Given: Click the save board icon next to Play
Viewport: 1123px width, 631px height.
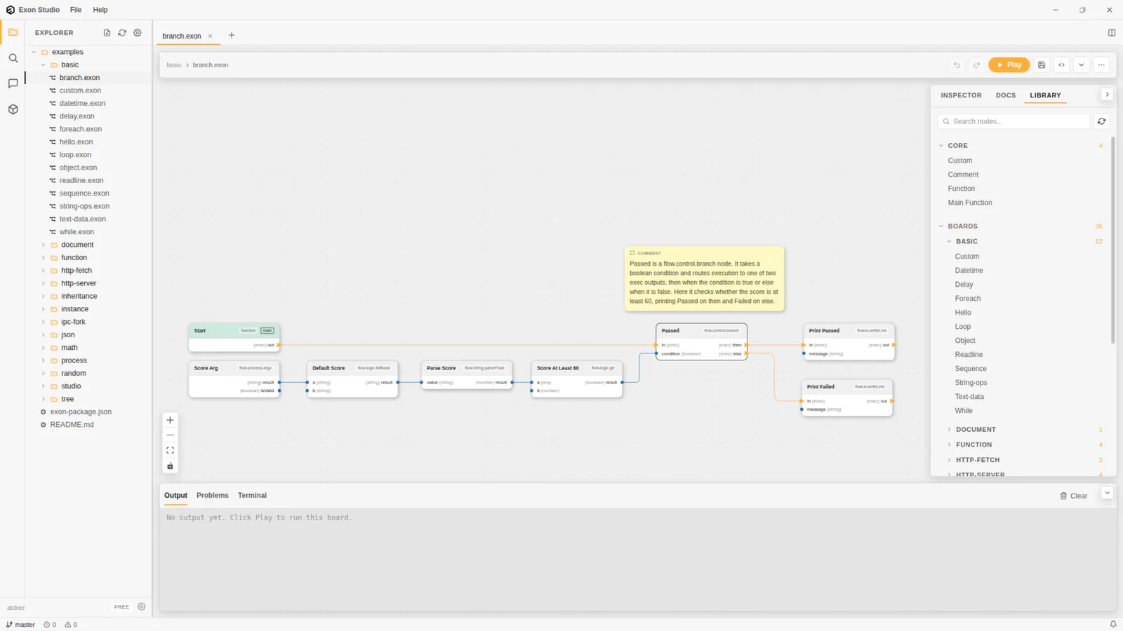Looking at the screenshot, I should click(1042, 65).
